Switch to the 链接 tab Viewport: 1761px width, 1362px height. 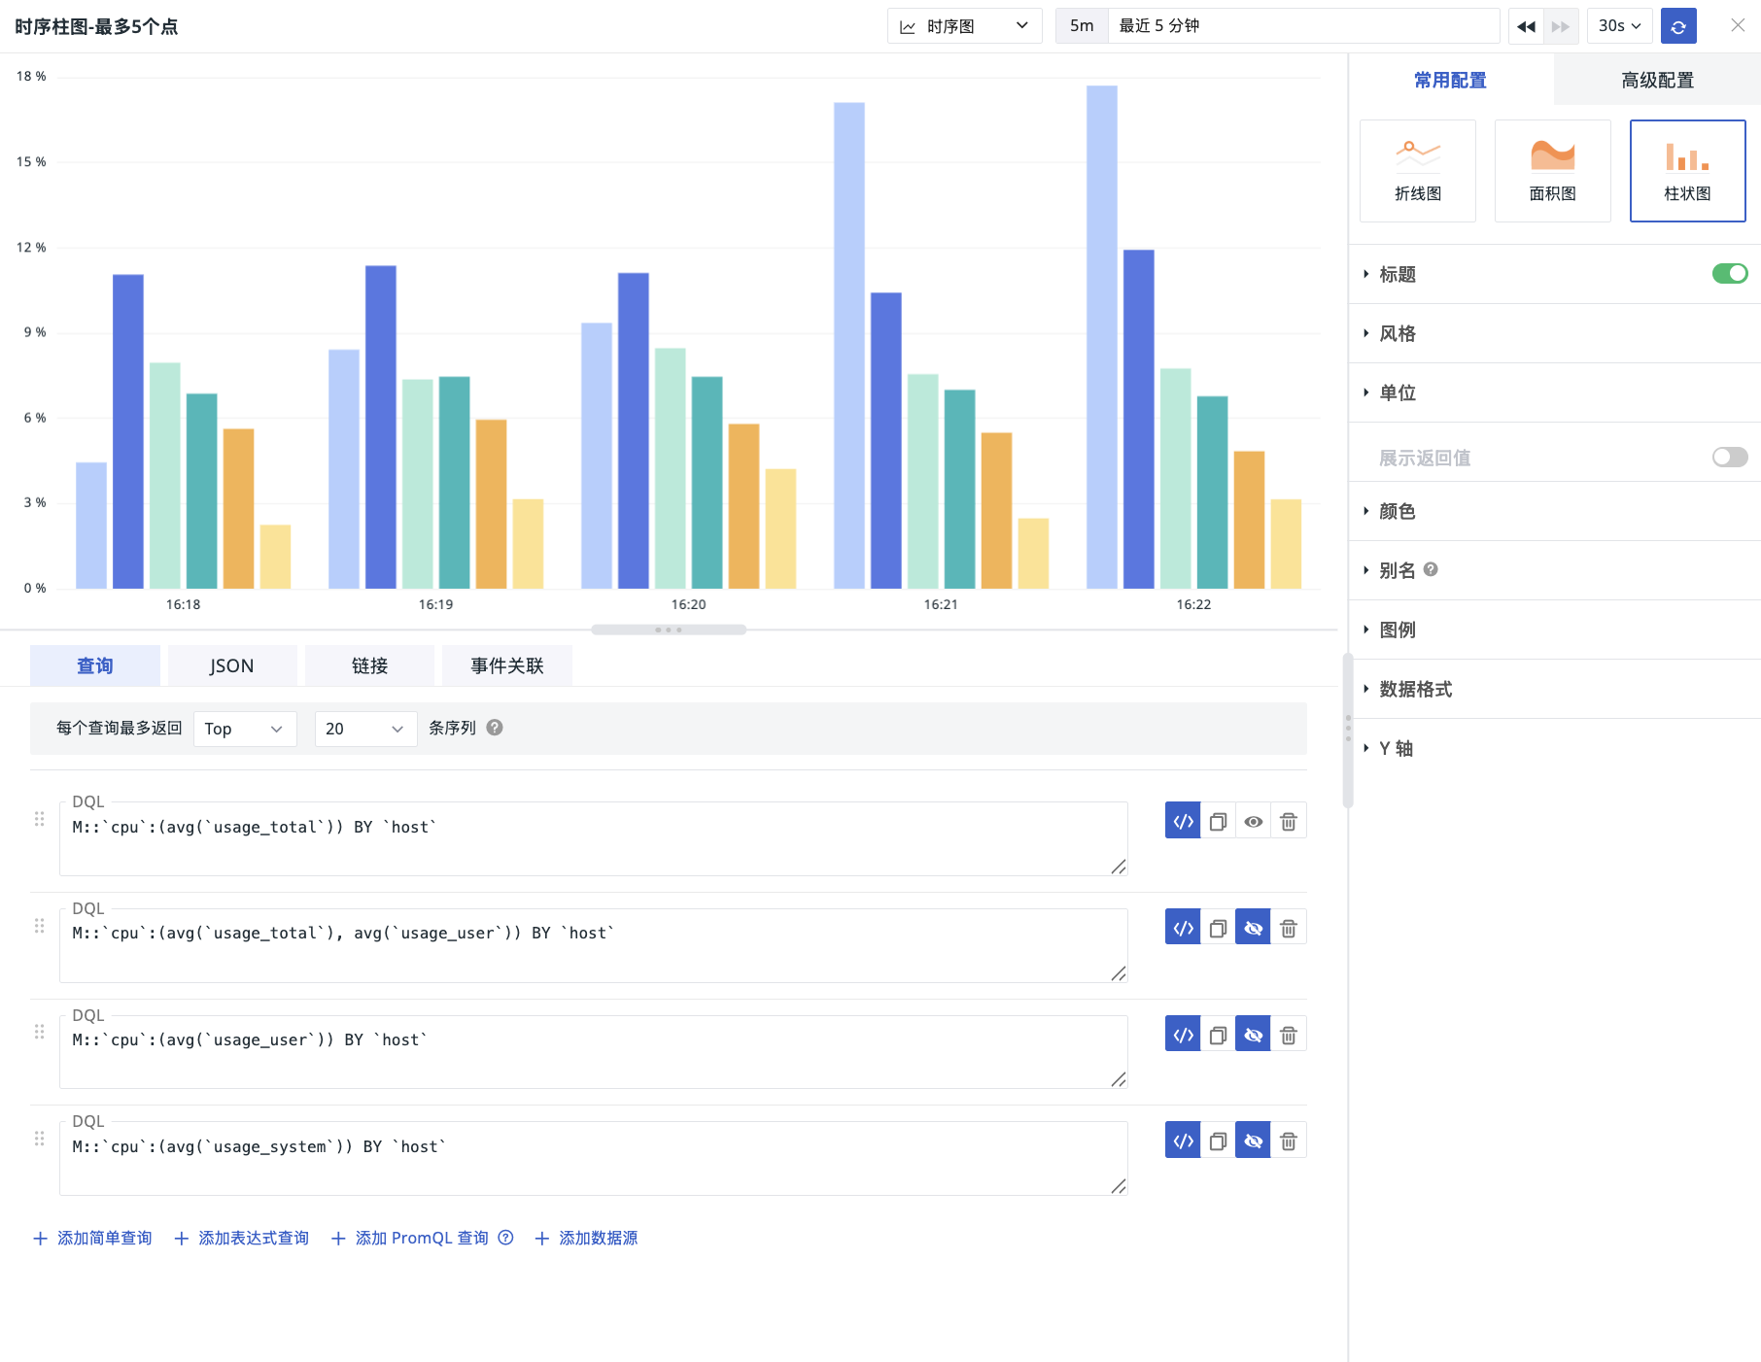[369, 665]
